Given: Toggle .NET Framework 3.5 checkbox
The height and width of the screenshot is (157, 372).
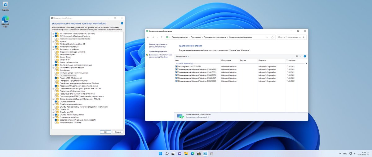Looking at the screenshot, I should coord(56,33).
